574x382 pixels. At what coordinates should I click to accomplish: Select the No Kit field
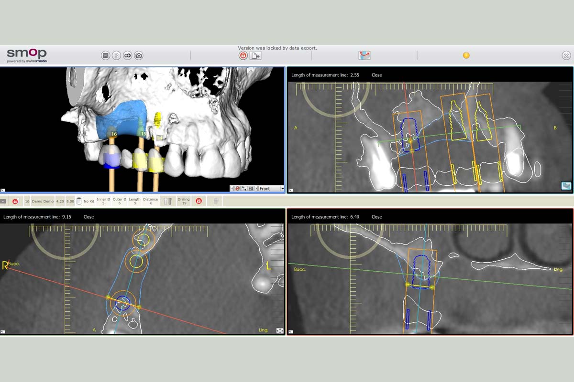click(89, 202)
